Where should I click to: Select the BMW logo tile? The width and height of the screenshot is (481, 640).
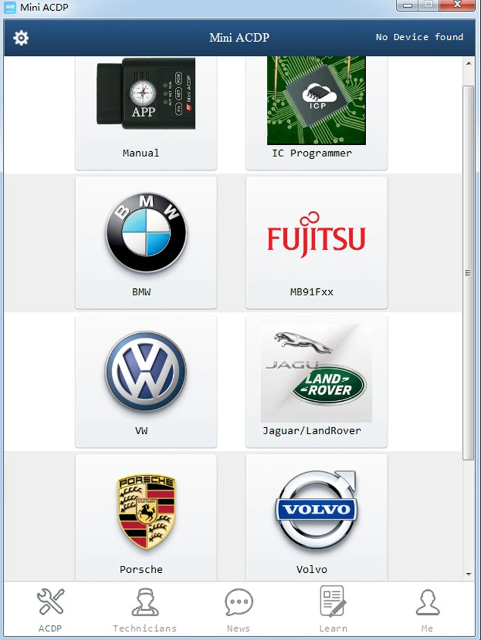[x=146, y=243]
